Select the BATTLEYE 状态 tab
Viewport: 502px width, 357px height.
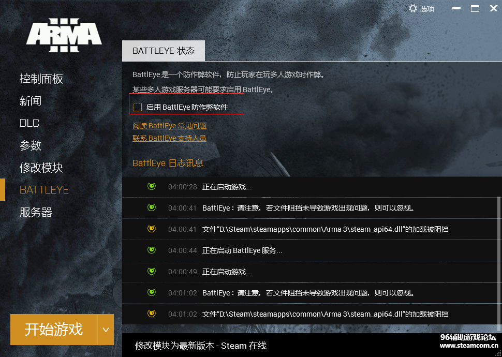164,51
